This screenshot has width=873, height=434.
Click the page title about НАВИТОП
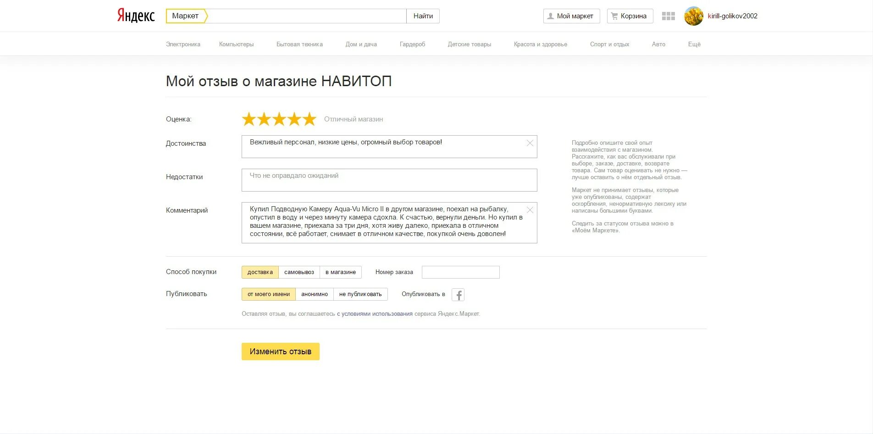[279, 82]
